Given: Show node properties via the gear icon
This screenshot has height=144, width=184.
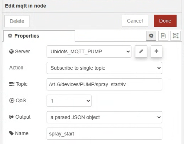Looking at the screenshot, I should pos(151,36).
